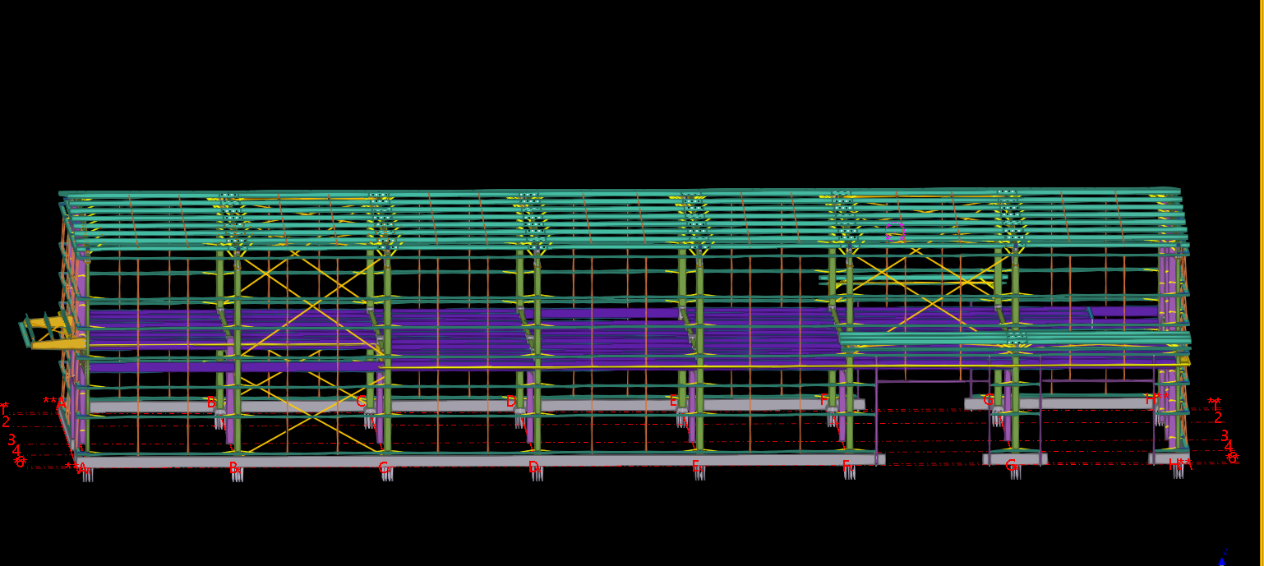Image resolution: width=1264 pixels, height=566 pixels.
Task: Click grid label B on the front grid row
Action: coord(234,467)
